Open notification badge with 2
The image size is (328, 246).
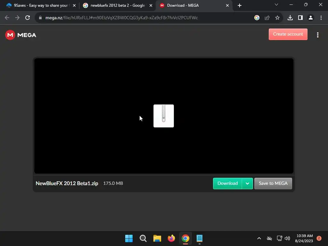pos(319,238)
